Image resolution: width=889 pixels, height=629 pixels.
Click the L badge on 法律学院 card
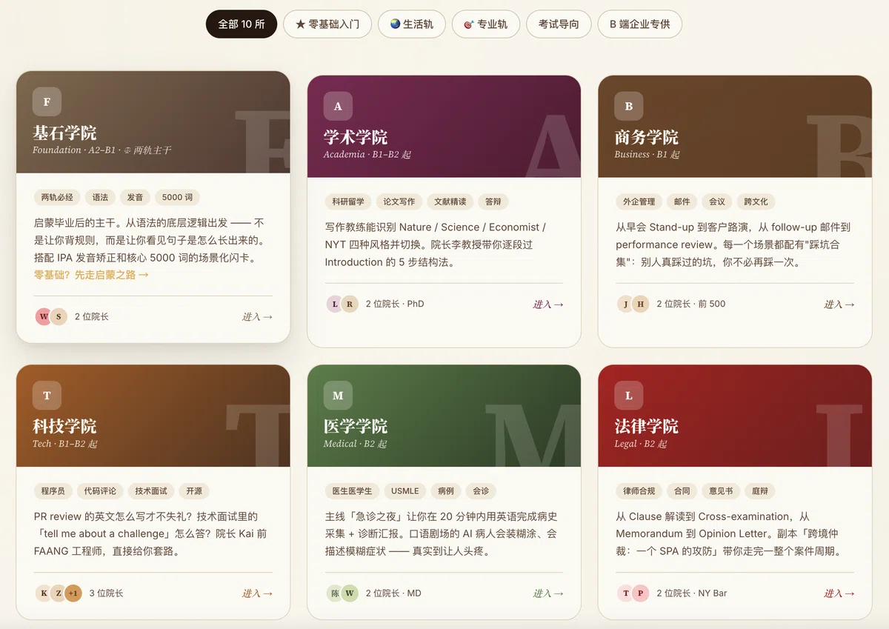tap(629, 396)
